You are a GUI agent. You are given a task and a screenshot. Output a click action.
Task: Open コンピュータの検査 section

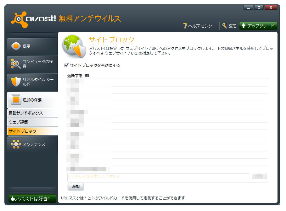point(32,64)
